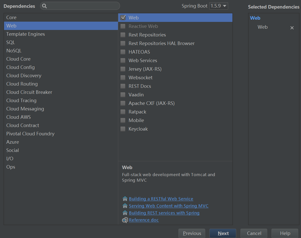
Task: Click house icon beside Building a RESTful Web Service
Action: pos(125,199)
